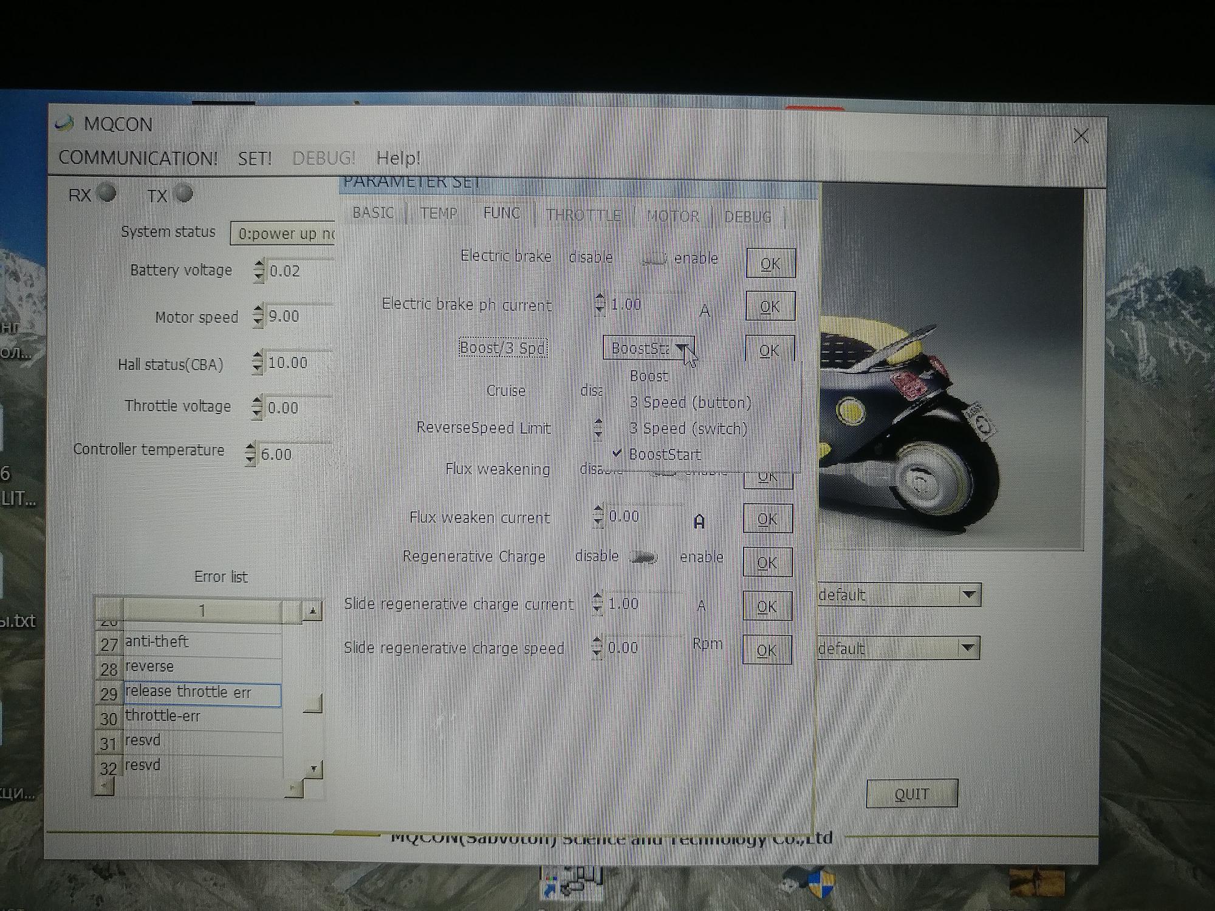Click the Error list scrollbar thumb
1215x911 pixels.
coord(312,703)
